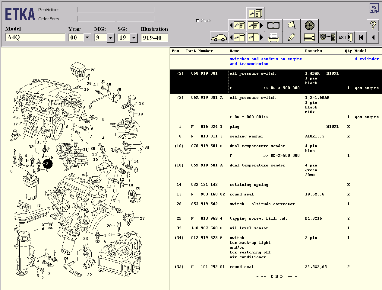Click the computer connection icon
This screenshot has height=290, width=382.
[327, 37]
